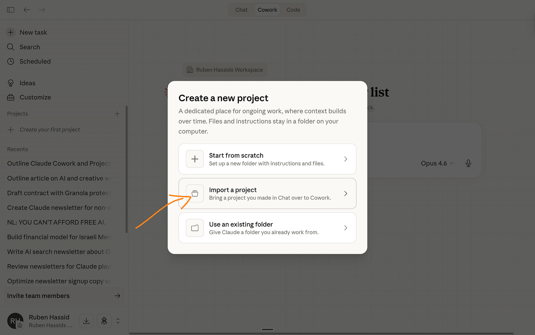Click the Customize label in sidebar
Screen dimensions: 535x335
(35, 97)
